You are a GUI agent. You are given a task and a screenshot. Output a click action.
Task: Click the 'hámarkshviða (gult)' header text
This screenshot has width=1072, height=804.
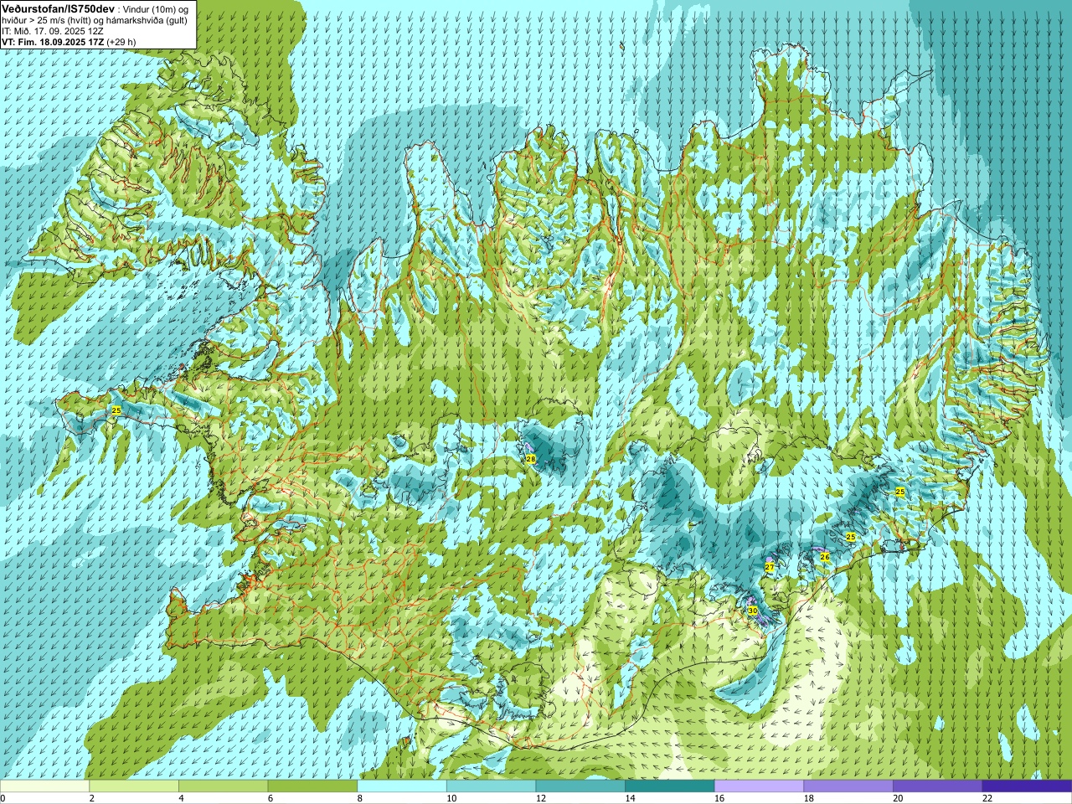[146, 20]
